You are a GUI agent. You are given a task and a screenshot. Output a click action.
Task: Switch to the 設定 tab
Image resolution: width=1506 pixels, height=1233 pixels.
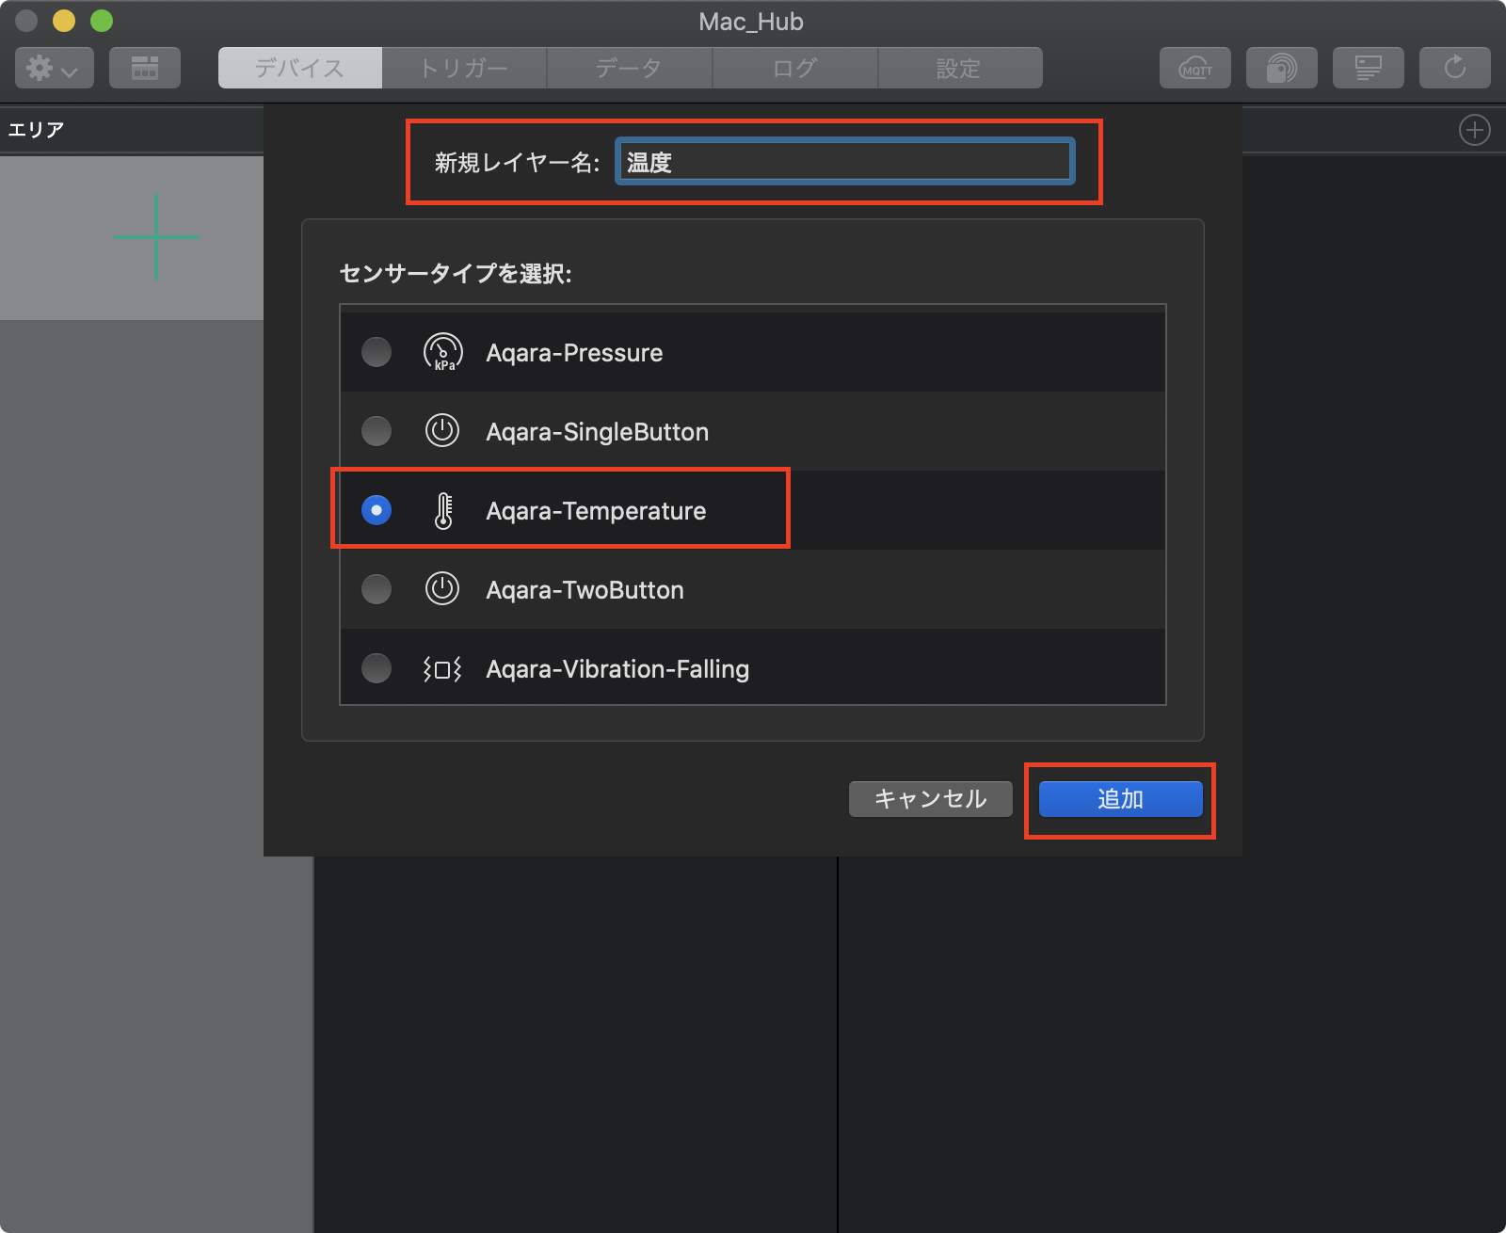click(960, 68)
